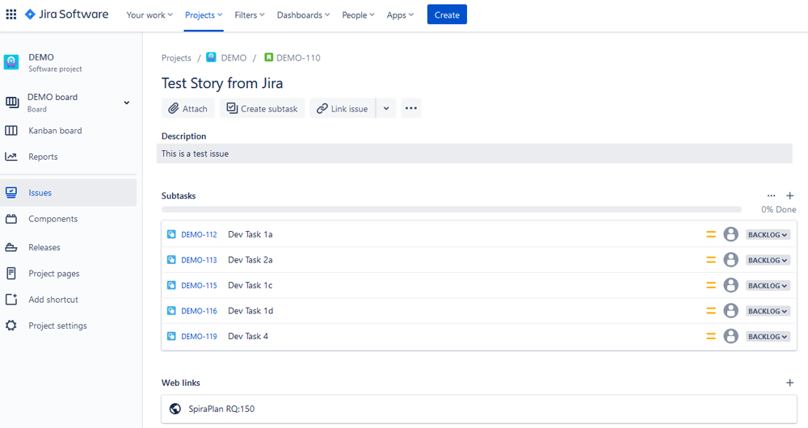Click the Create subtask button
Viewport: 808px width, 428px height.
pyautogui.click(x=262, y=108)
